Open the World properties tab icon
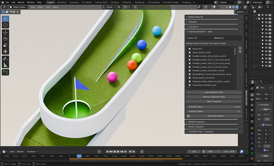The image size is (274, 166). tap(252, 115)
